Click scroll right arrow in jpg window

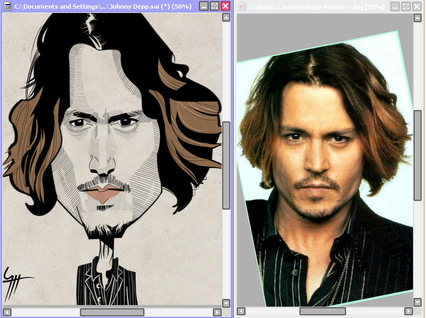[408, 311]
